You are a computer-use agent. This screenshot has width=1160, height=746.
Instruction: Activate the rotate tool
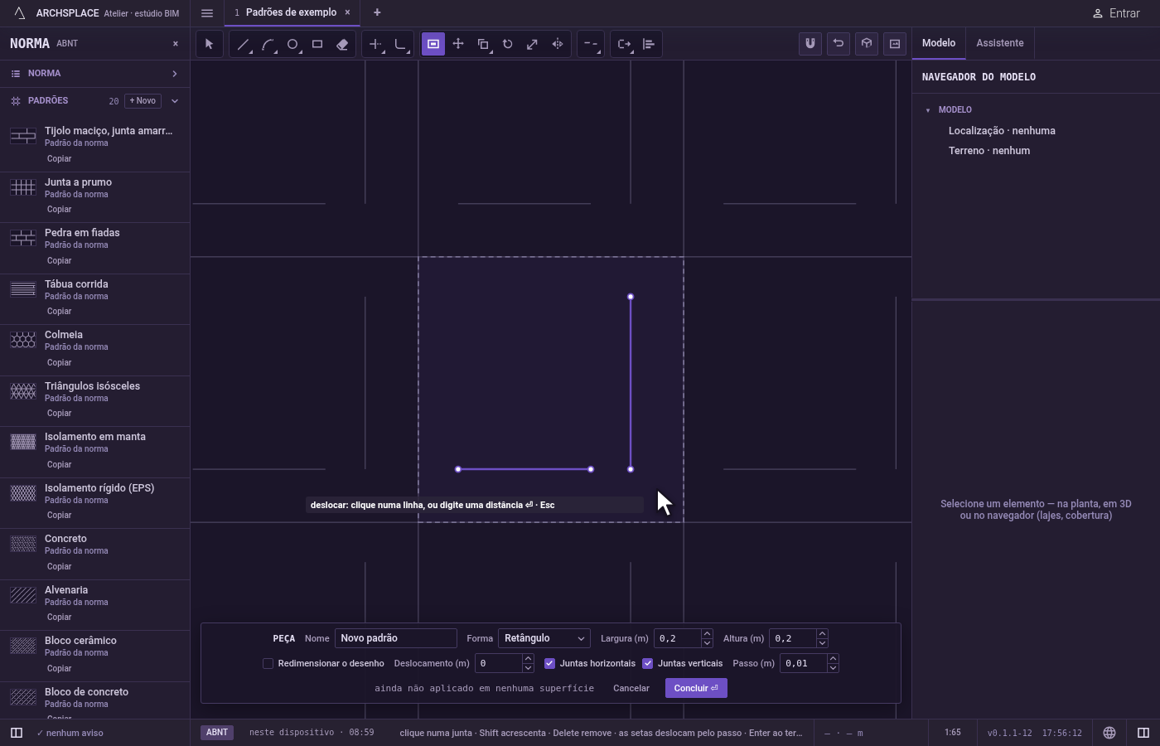coord(508,44)
